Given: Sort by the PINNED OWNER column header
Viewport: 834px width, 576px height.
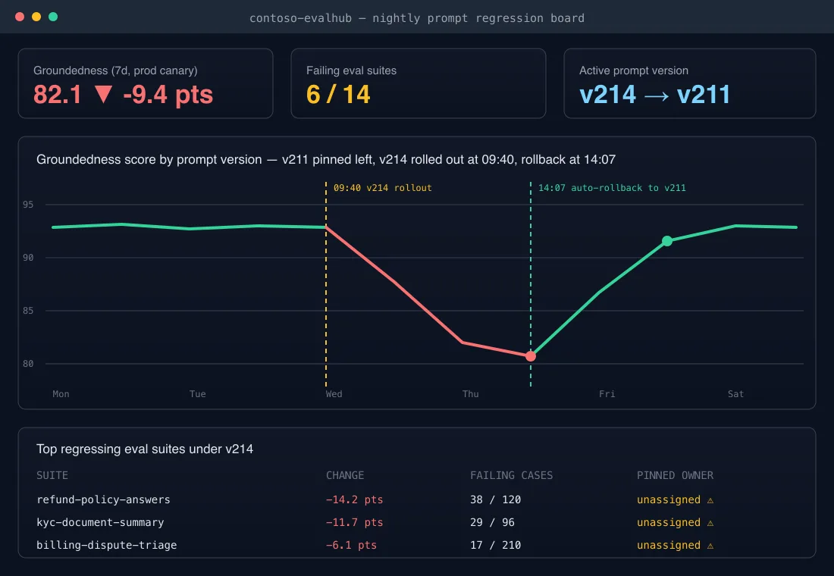Looking at the screenshot, I should 675,475.
